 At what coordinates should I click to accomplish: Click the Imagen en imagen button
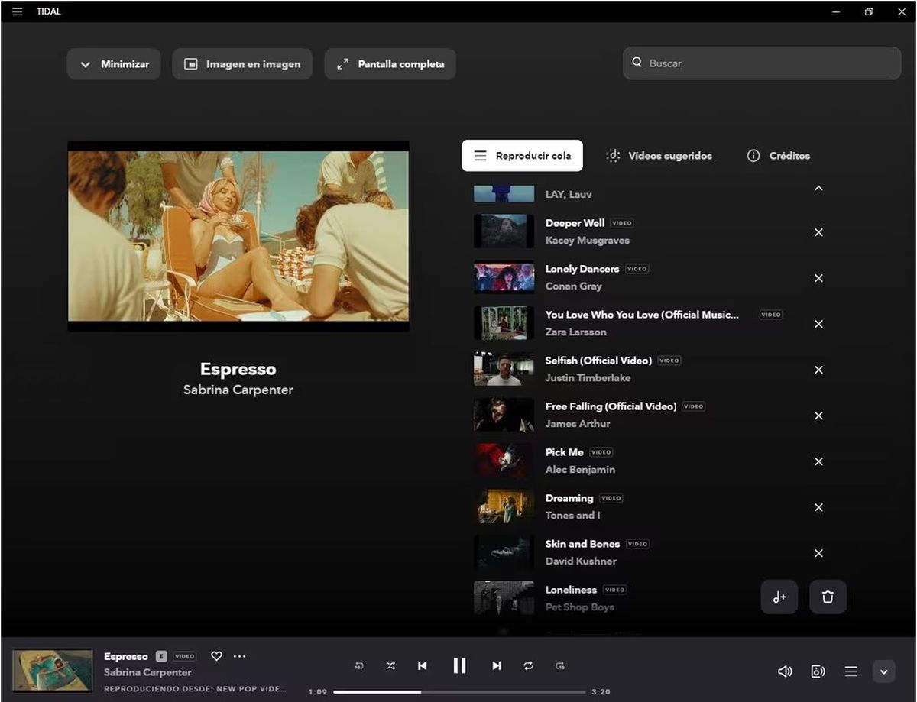click(242, 64)
